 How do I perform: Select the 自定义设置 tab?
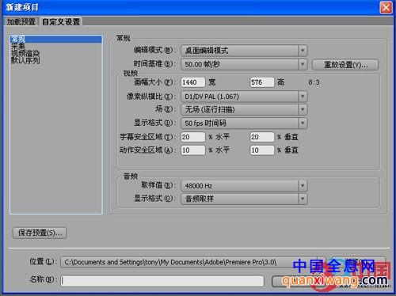(x=61, y=21)
